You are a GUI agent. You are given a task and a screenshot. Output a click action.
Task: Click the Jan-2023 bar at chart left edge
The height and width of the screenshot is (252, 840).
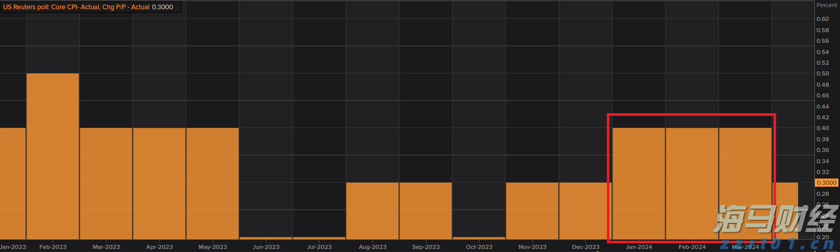[x=13, y=183]
